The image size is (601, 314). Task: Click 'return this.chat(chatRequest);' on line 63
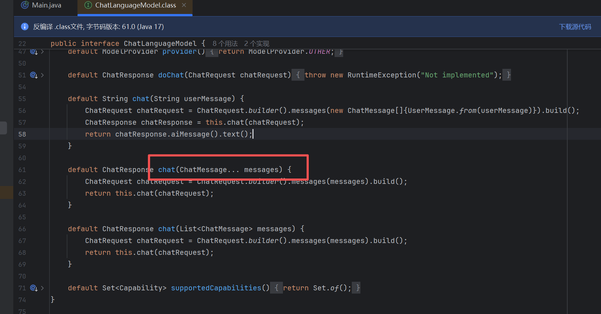(149, 193)
